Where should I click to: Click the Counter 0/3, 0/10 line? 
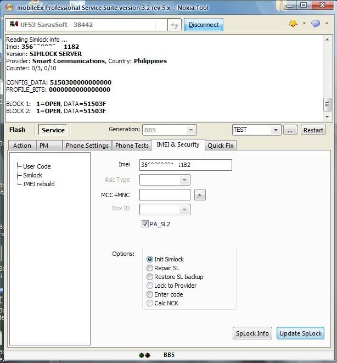coord(31,68)
